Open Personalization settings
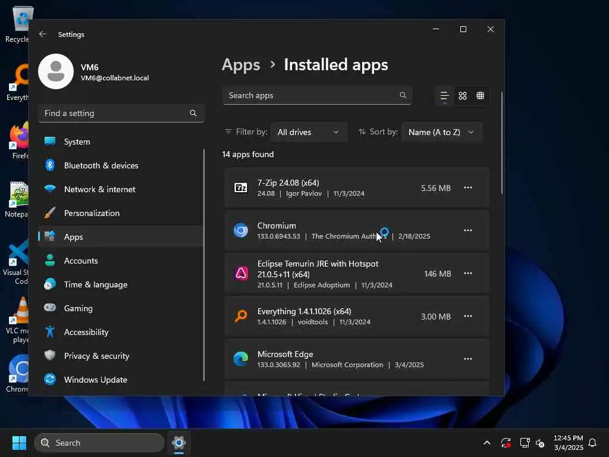The width and height of the screenshot is (609, 457). click(x=120, y=213)
